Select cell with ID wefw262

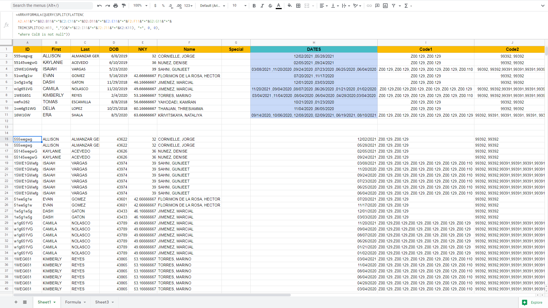click(x=27, y=102)
